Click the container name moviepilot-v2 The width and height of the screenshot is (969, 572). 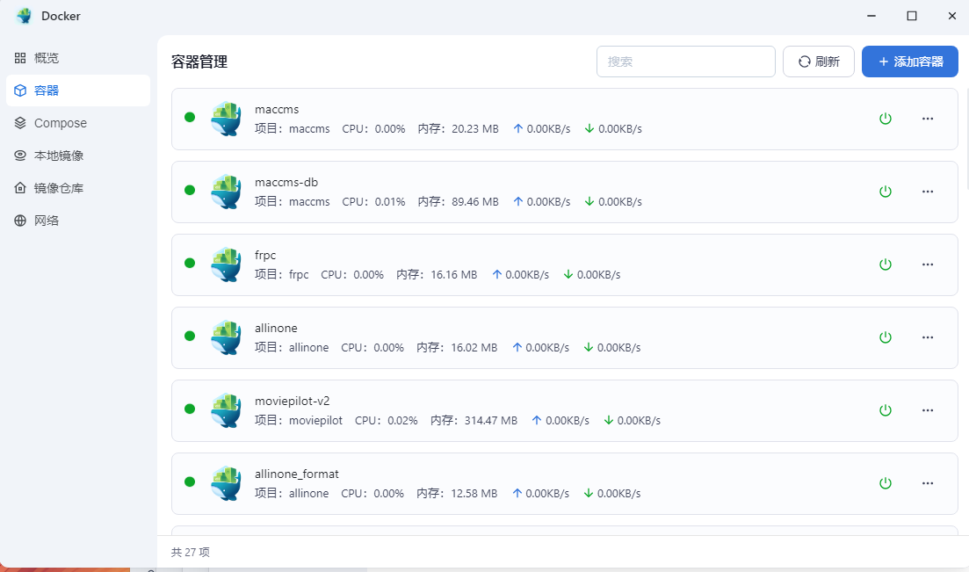pos(293,402)
